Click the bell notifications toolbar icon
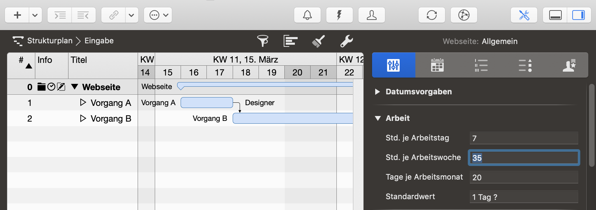596x210 pixels. click(x=307, y=15)
